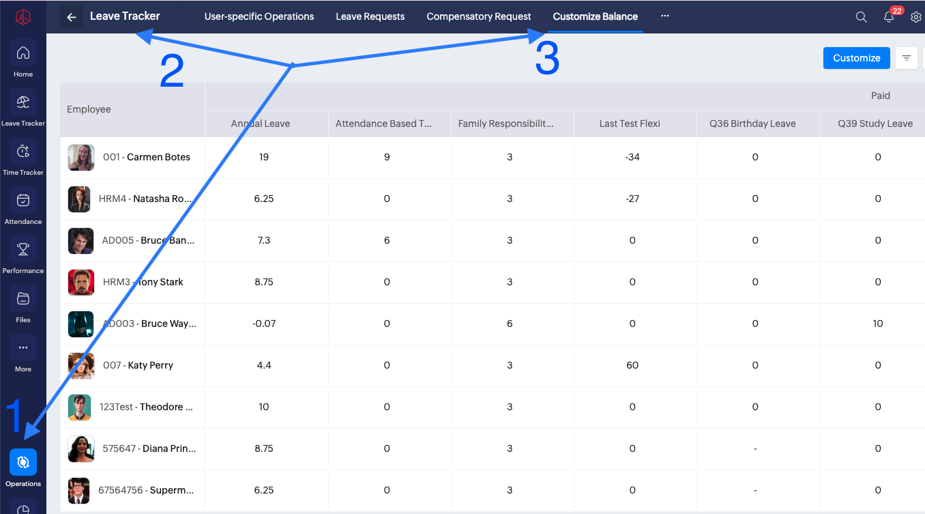Expand the More sidebar menu

(23, 348)
